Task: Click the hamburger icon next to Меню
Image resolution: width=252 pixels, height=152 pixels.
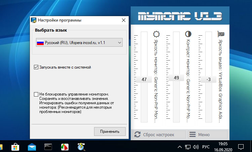Action: (193, 135)
